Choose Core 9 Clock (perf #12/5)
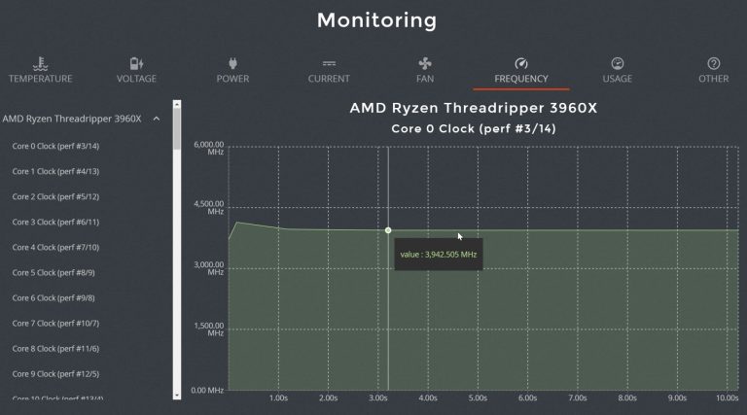This screenshot has width=747, height=415. (55, 373)
